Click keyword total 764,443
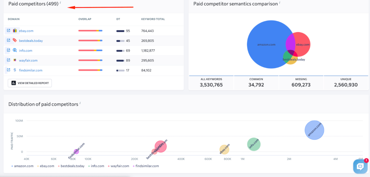This screenshot has width=370, height=177. [x=147, y=31]
